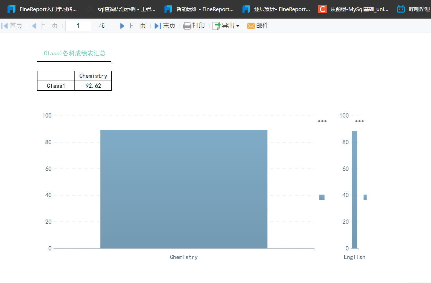Click the 92.62 table cell
The height and width of the screenshot is (283, 431).
click(93, 86)
